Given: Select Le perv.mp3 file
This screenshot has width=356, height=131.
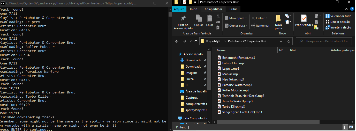Looking at the screenshot, I should click(228, 69).
